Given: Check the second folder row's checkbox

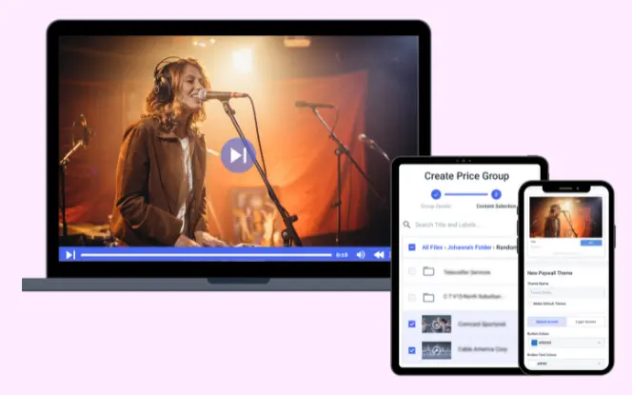Looking at the screenshot, I should pos(412,298).
